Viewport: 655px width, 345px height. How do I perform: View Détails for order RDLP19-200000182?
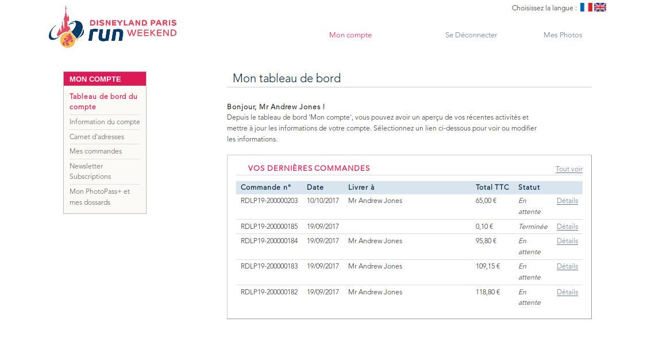pos(567,292)
